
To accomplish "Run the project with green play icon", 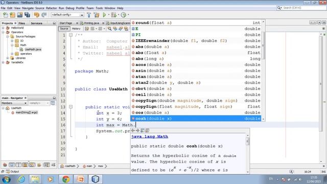I will point(104,15).
